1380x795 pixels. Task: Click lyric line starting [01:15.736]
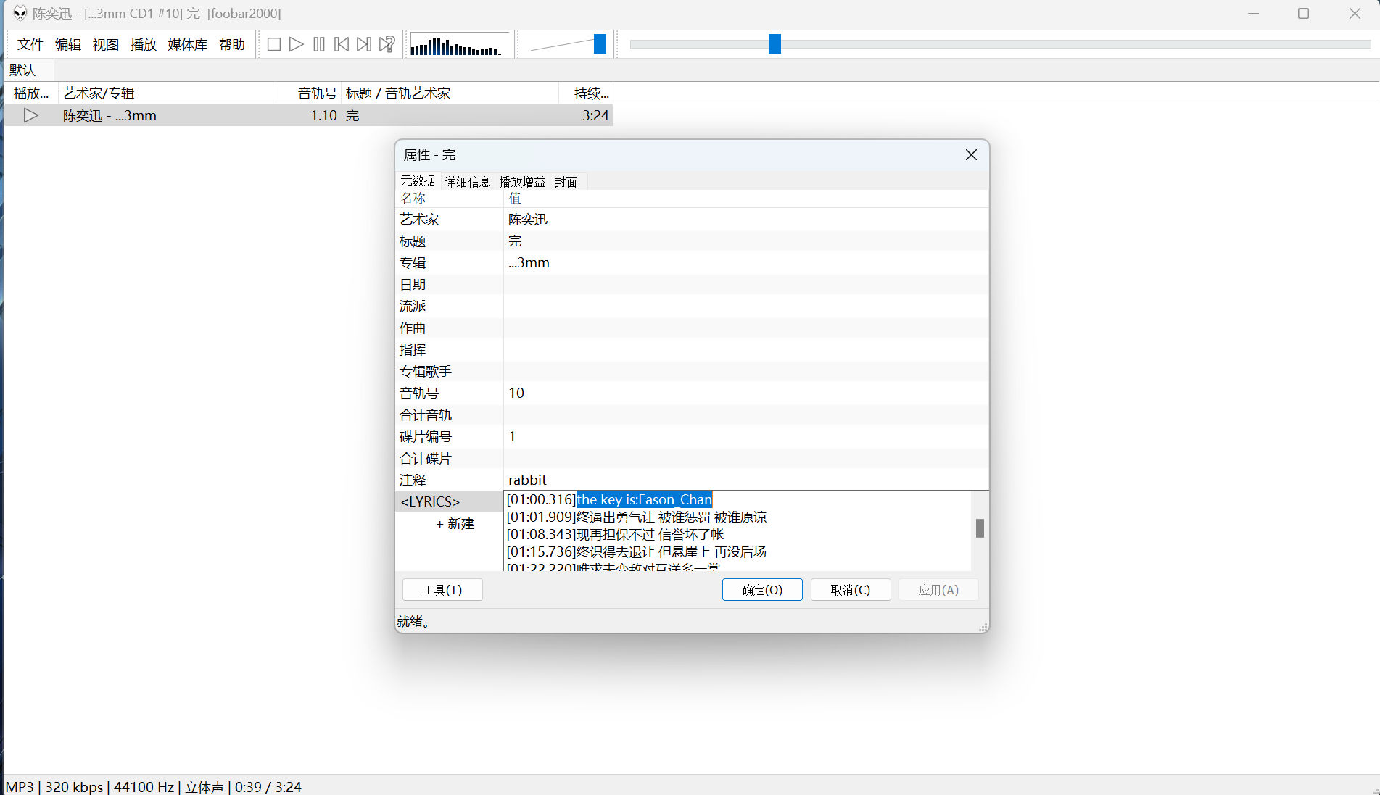636,552
